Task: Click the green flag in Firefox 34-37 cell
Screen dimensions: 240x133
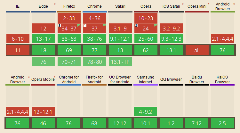Action: 78,25
